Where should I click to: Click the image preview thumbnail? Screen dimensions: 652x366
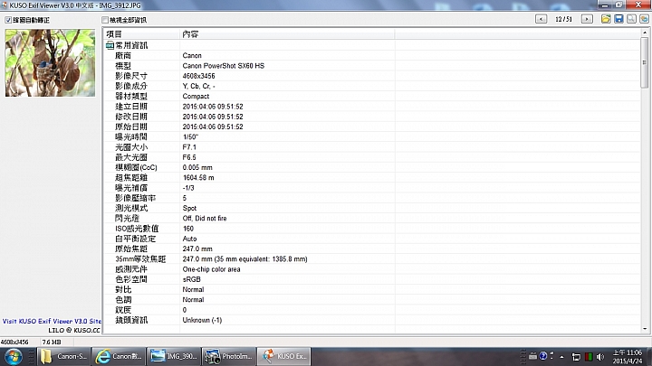[50, 62]
